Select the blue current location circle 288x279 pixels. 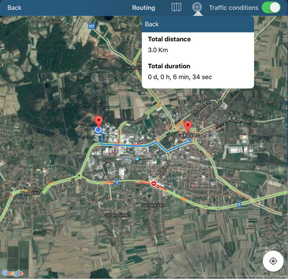(x=98, y=130)
